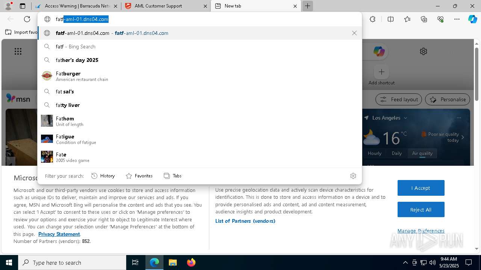Filter search by Tabs

click(x=172, y=175)
